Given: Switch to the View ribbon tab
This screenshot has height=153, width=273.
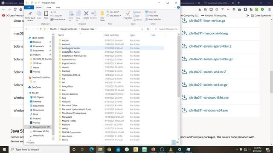Looking at the screenshot, I should 58,8.
